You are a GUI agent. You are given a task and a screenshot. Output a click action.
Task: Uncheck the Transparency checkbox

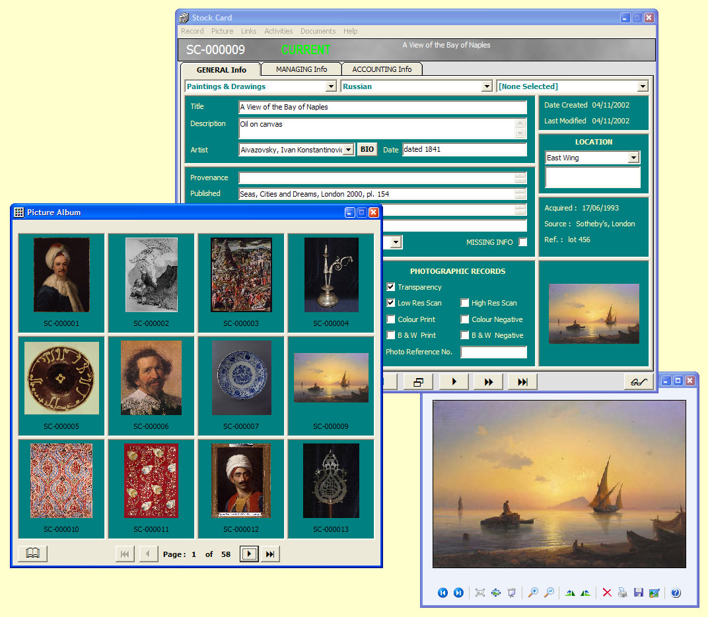(x=390, y=287)
